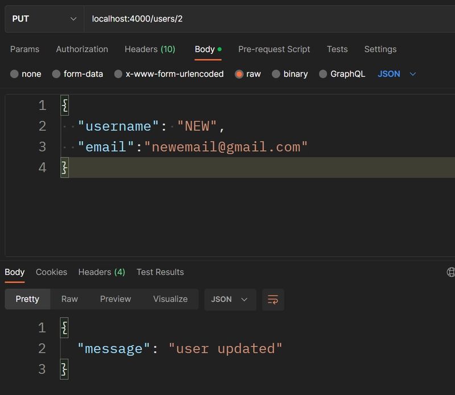The width and height of the screenshot is (455, 395).
Task: Open the request Headers (10) tab
Action: [150, 49]
